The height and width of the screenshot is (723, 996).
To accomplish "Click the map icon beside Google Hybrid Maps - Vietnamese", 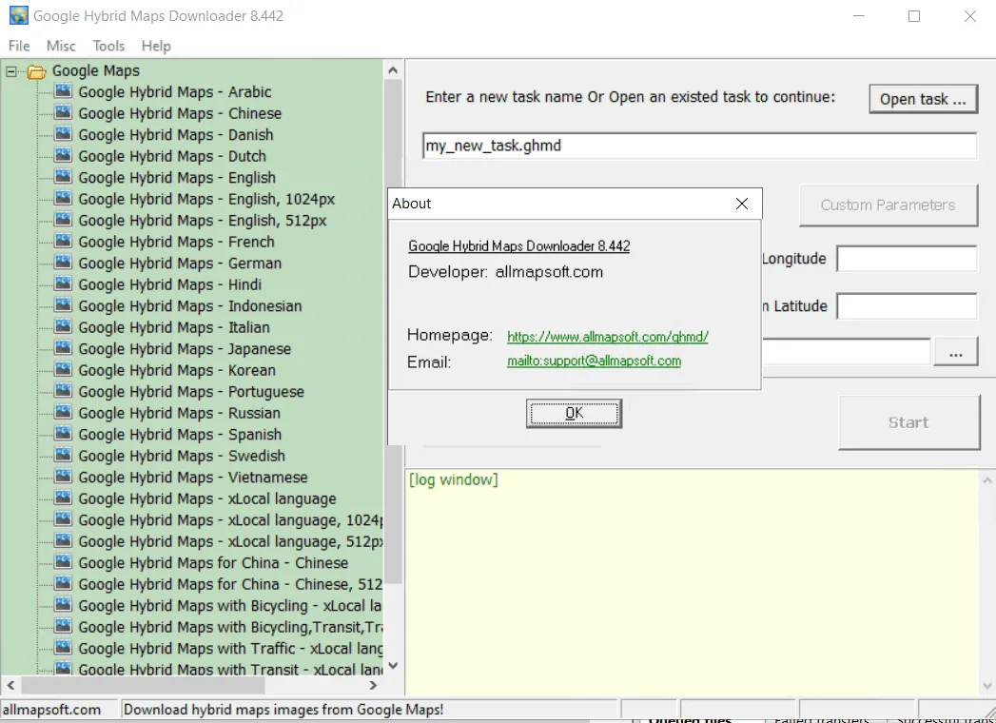I will coord(63,477).
